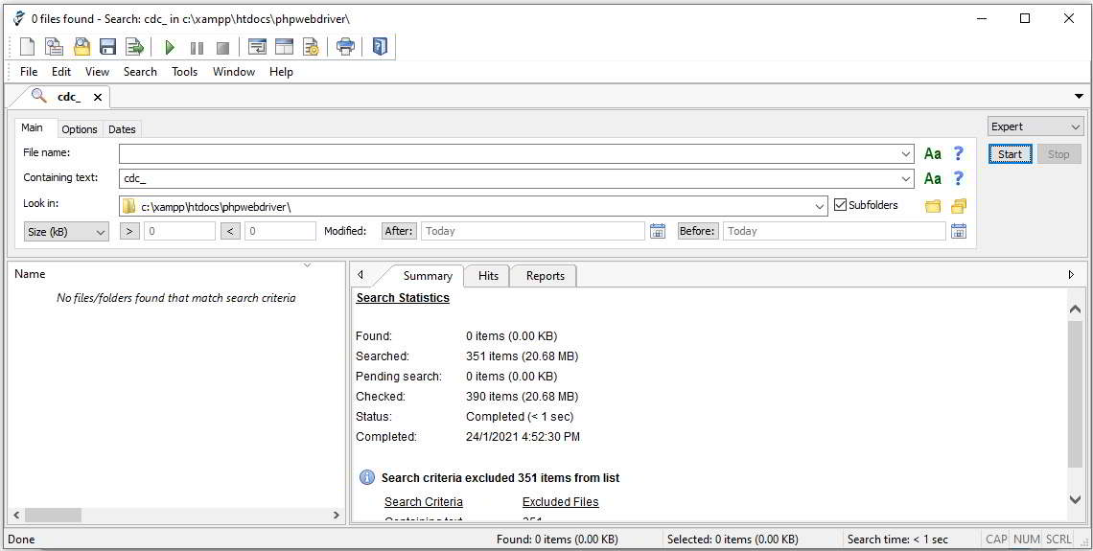Browse for folder with single folder icon
This screenshot has height=551, width=1093.
[x=933, y=206]
